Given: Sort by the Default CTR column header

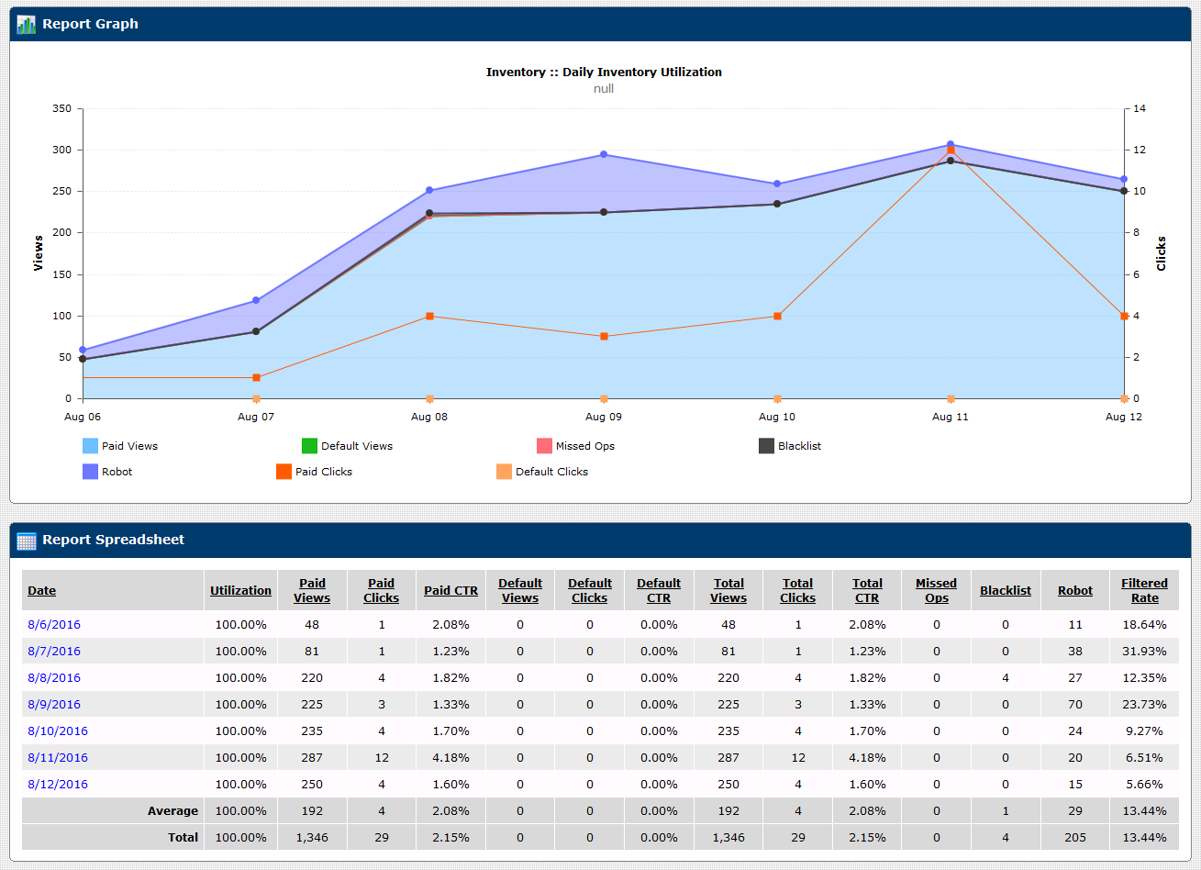Looking at the screenshot, I should tap(659, 591).
